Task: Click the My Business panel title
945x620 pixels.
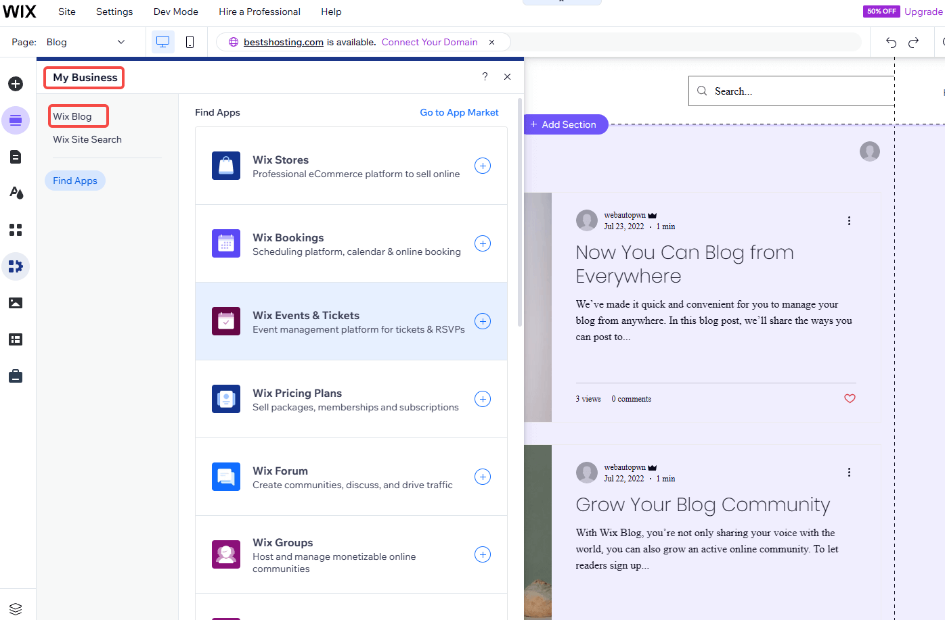Action: pyautogui.click(x=85, y=78)
